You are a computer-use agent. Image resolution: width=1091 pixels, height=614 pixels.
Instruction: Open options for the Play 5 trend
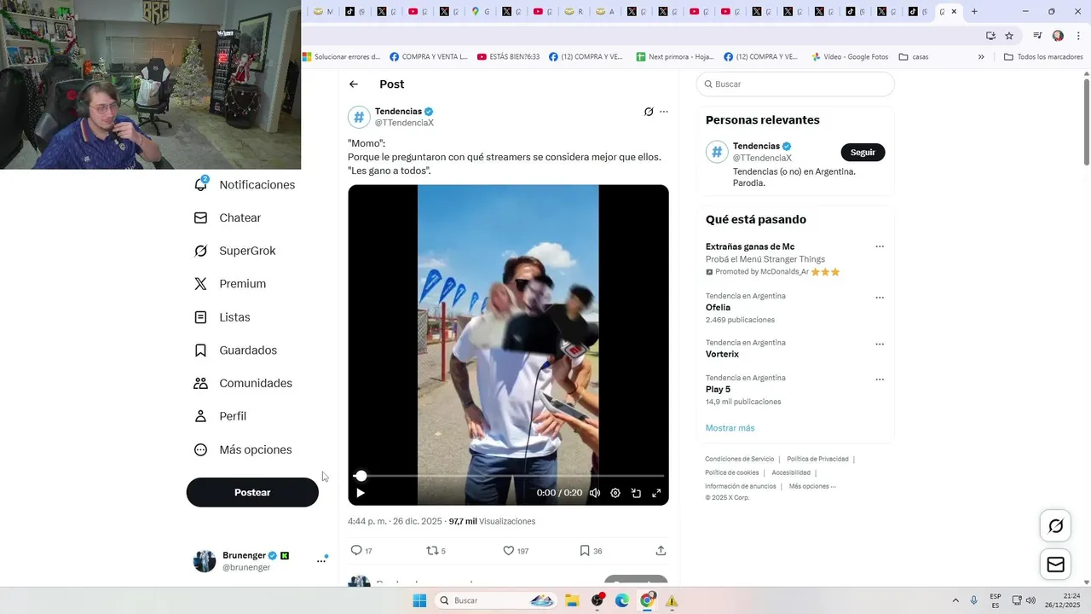(880, 379)
